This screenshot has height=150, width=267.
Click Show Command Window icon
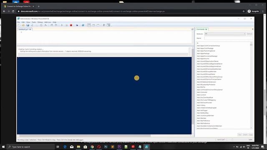pyautogui.click(x=104, y=25)
